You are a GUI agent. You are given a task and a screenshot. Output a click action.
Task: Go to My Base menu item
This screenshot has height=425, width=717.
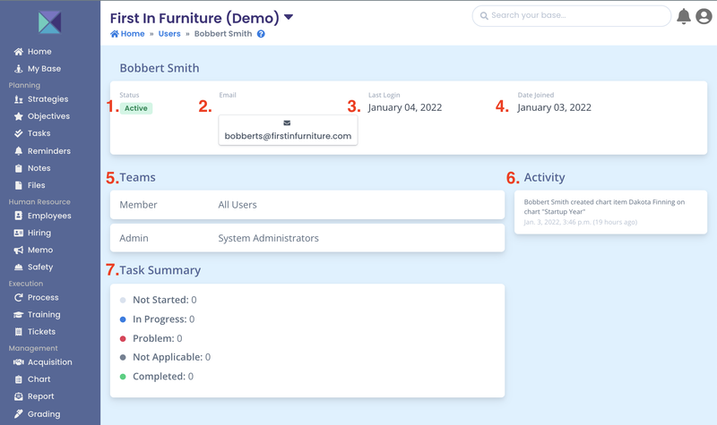coord(44,69)
